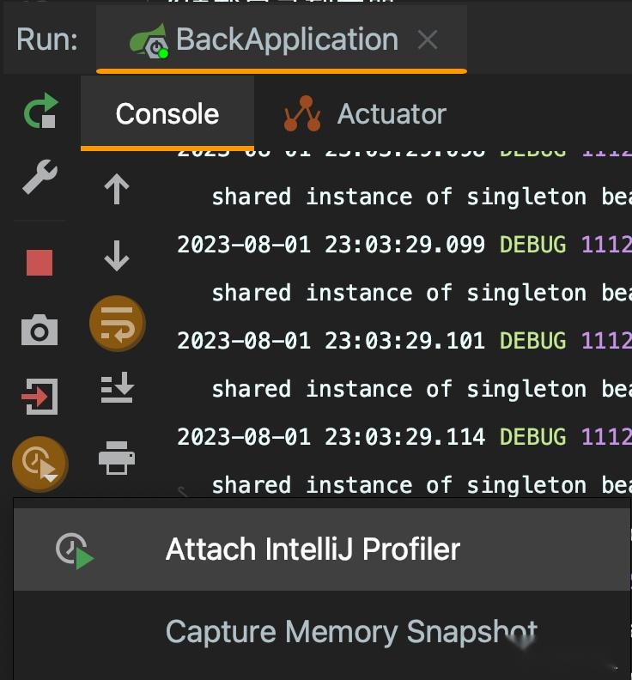Screen dimensions: 632x680
Task: Enable scroll to end of console
Action: point(117,387)
